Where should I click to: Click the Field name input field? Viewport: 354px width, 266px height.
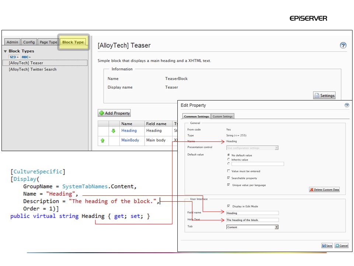(252, 213)
